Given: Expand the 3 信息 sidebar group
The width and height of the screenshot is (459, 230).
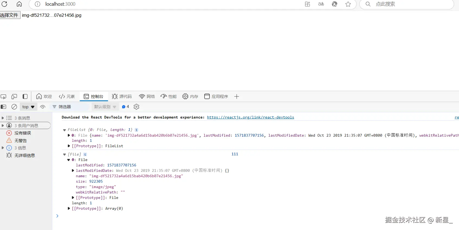Looking at the screenshot, I should 3,148.
